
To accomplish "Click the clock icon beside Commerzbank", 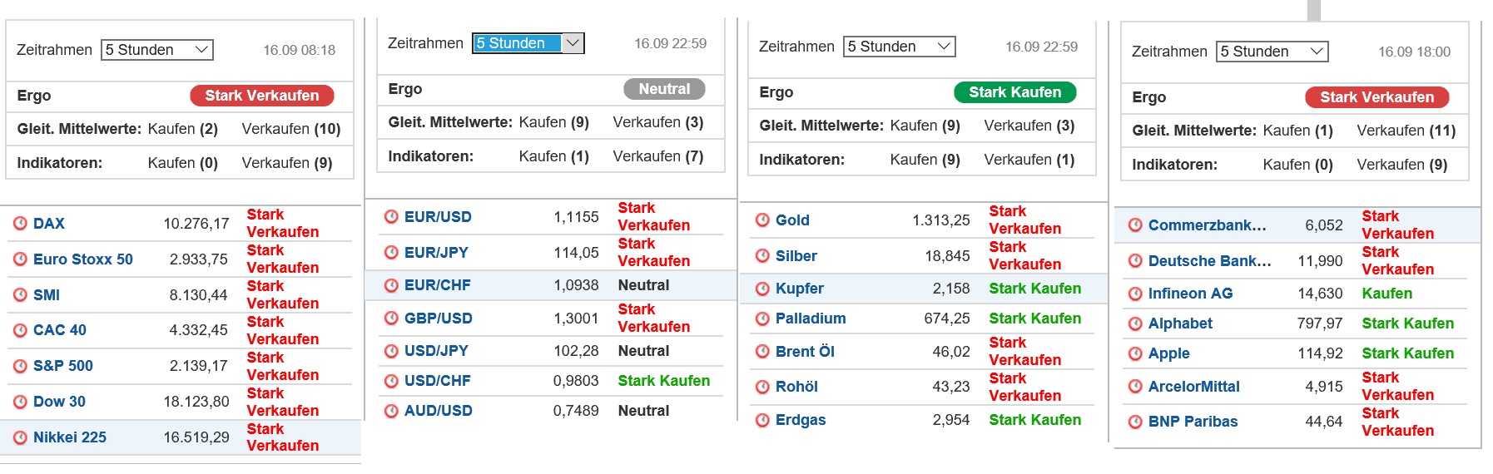I will 1135,225.
